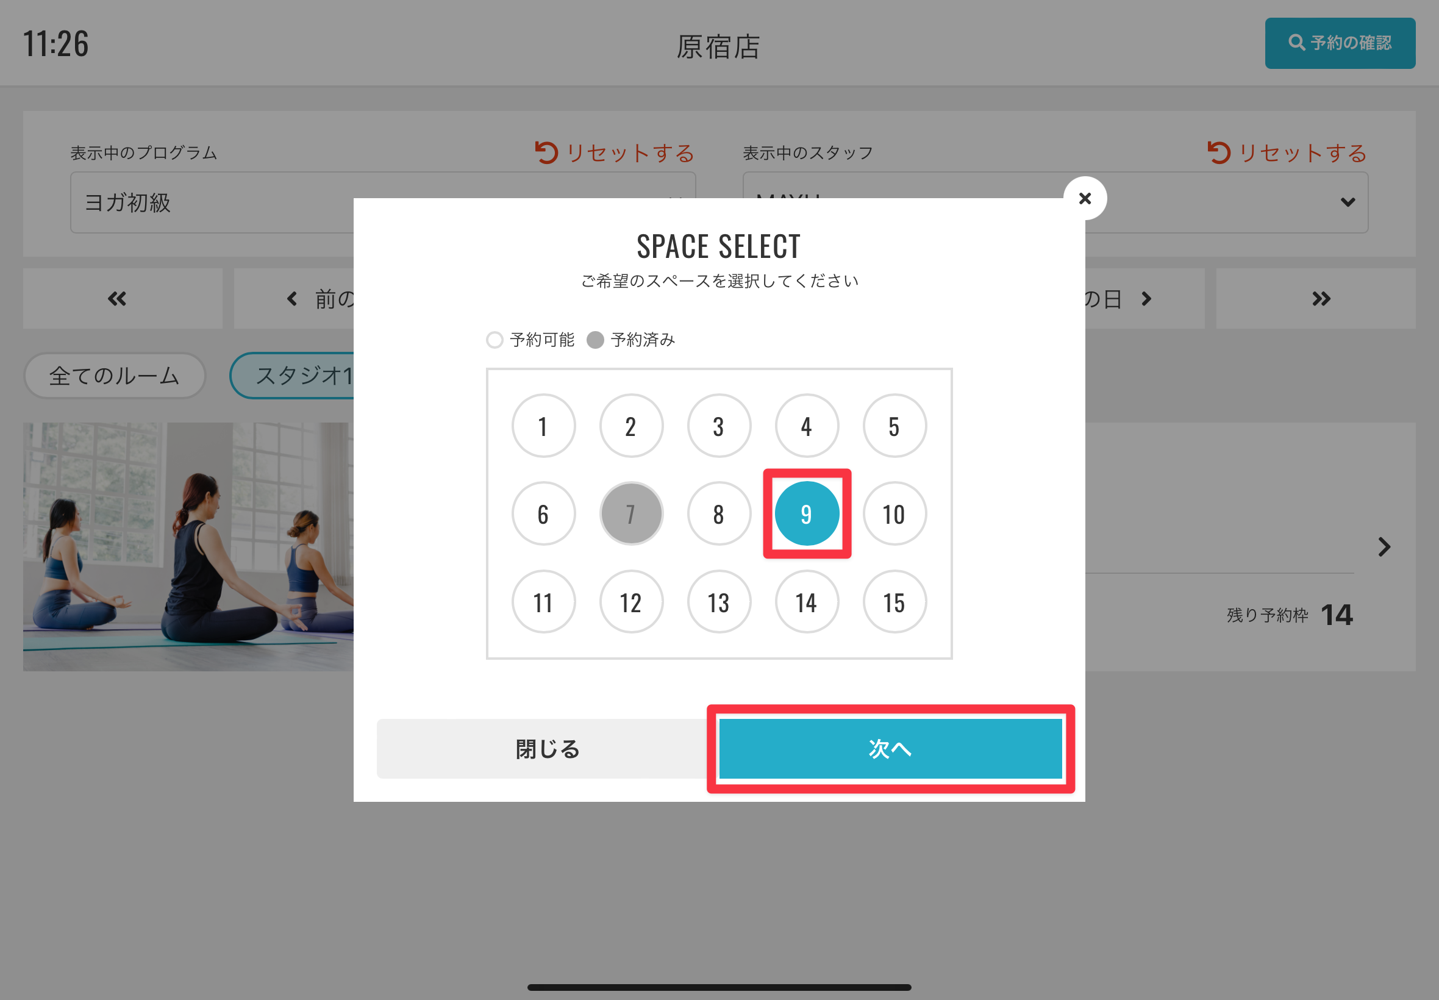Image resolution: width=1439 pixels, height=1000 pixels.
Task: Click the staff リセットする reset icon
Action: (1219, 153)
